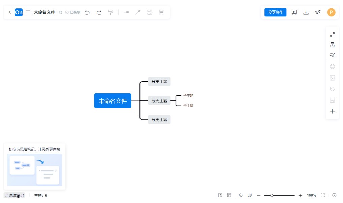Click the zoom slider handle

[272, 195]
